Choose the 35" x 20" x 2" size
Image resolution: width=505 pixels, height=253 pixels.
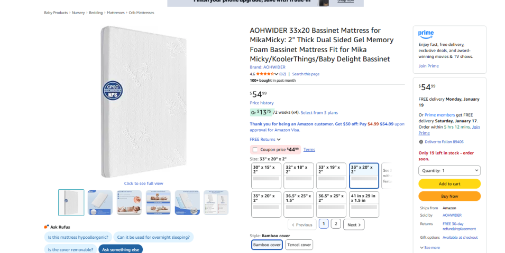click(x=266, y=204)
